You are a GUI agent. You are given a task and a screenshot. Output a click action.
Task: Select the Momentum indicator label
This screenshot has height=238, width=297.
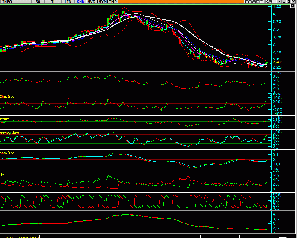click(5, 119)
